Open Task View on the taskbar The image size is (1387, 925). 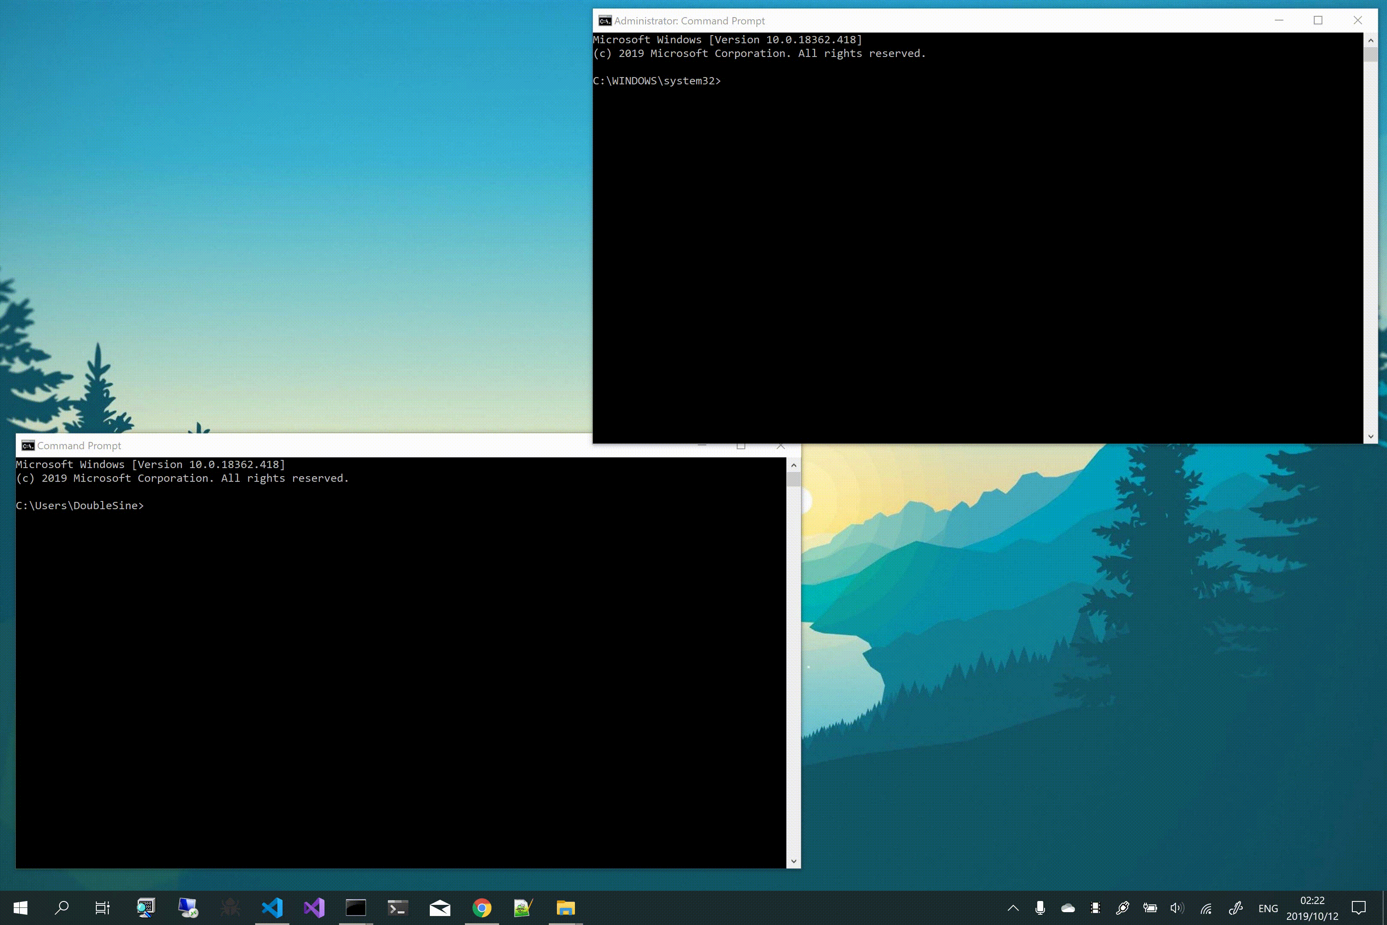(103, 908)
